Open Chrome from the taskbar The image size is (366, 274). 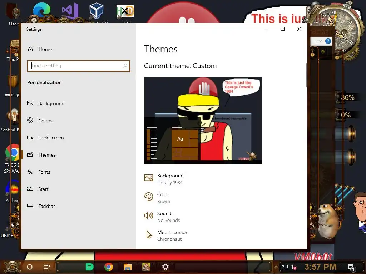(109, 267)
